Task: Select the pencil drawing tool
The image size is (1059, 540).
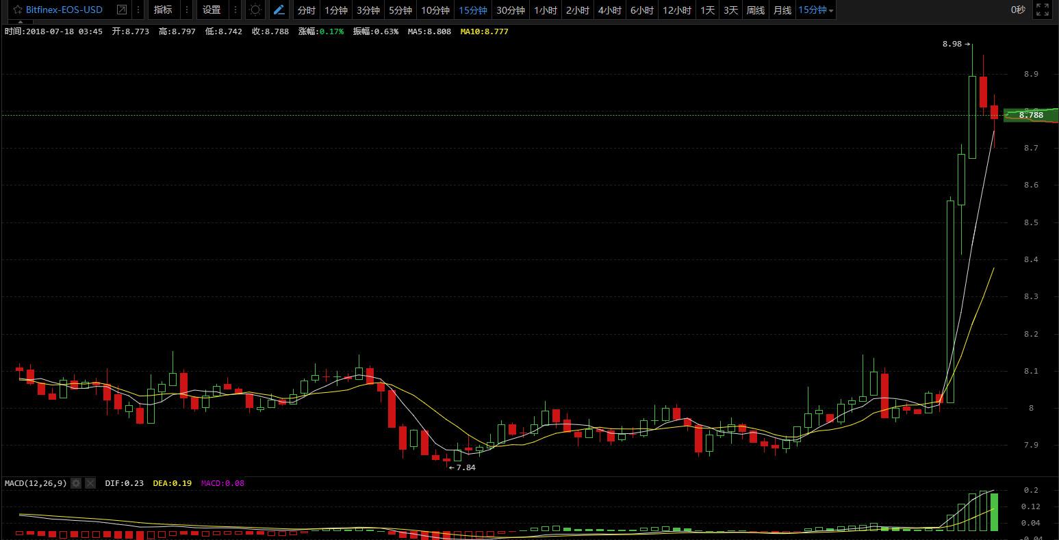Action: coord(279,10)
